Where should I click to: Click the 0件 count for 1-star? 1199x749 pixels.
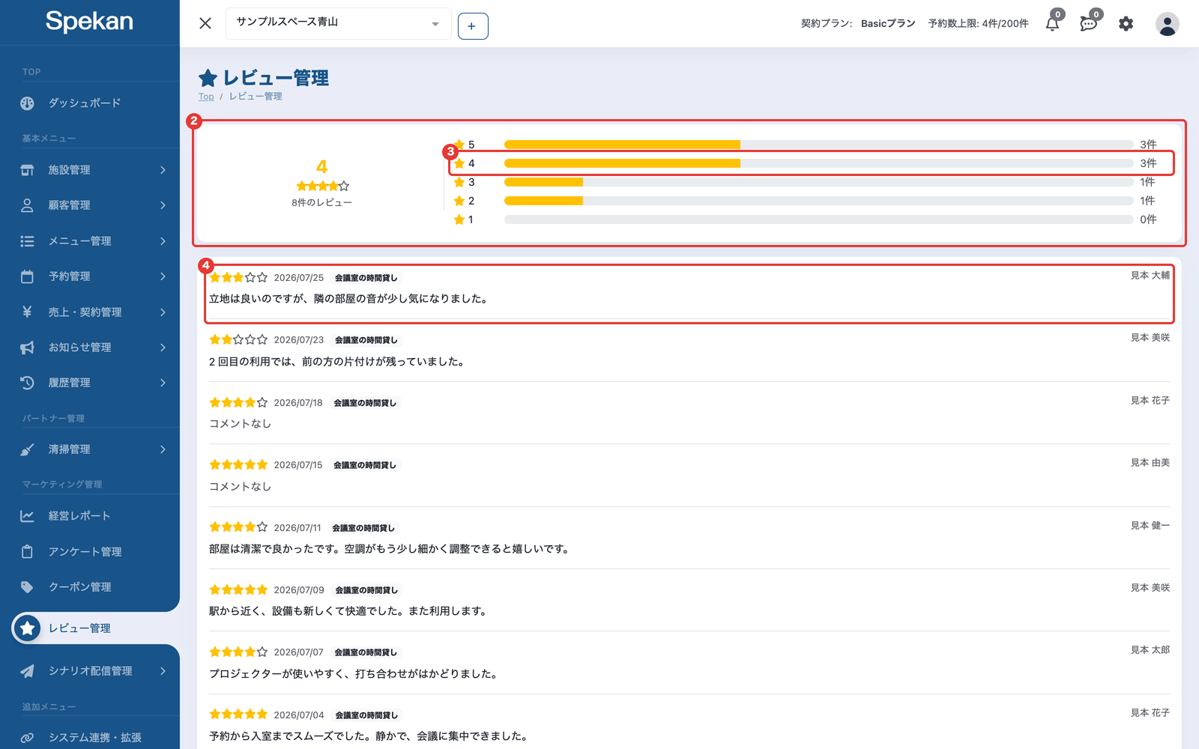click(1148, 219)
